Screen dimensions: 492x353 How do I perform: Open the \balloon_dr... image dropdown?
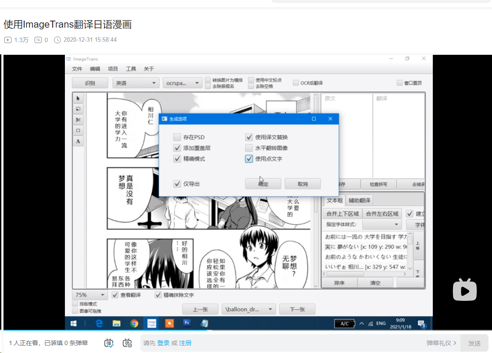point(249,310)
